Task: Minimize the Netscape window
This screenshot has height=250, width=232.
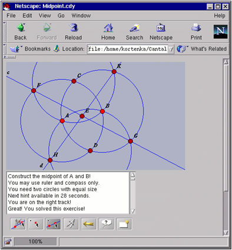Action: pyautogui.click(x=210, y=6)
